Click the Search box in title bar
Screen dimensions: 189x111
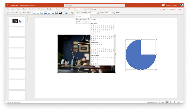(94, 5)
